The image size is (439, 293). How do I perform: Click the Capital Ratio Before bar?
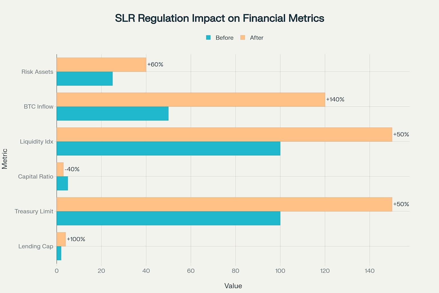tap(62, 183)
